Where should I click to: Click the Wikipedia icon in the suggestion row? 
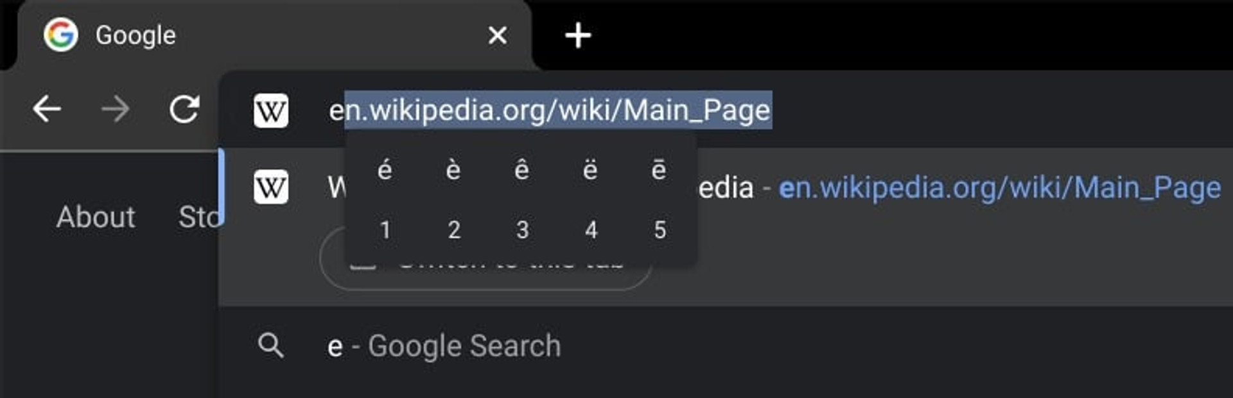pos(271,187)
